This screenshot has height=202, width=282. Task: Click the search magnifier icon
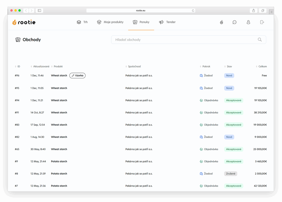point(260,40)
